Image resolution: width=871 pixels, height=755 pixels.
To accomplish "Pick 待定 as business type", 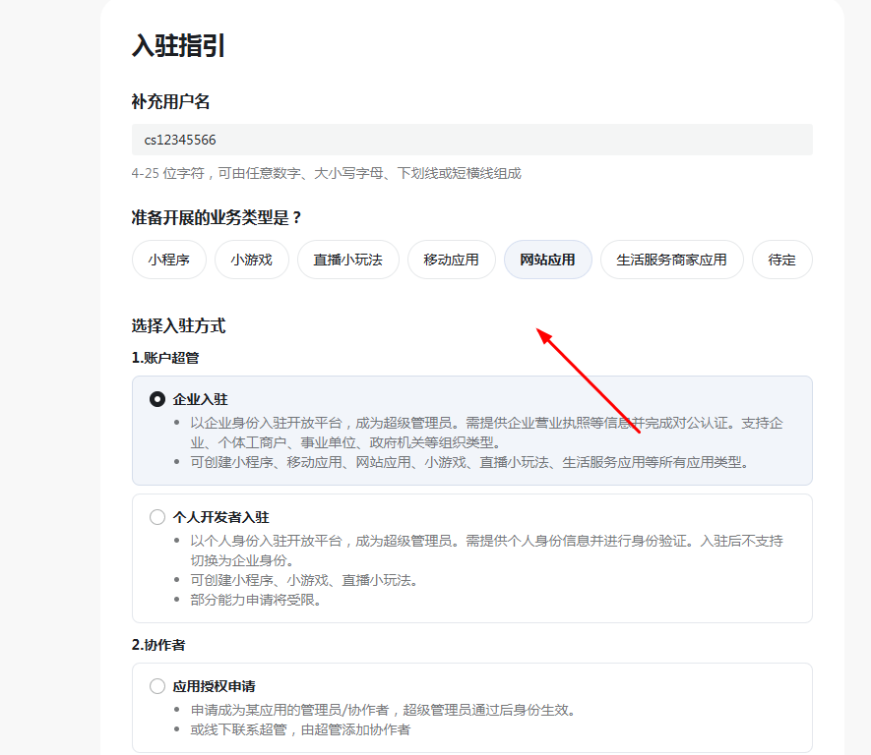I will [x=781, y=260].
